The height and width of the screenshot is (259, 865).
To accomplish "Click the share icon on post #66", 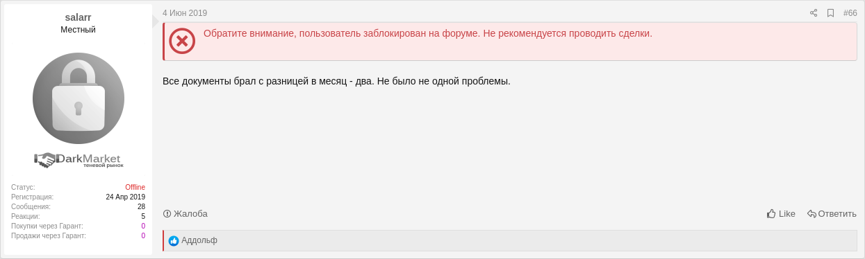I will (814, 13).
